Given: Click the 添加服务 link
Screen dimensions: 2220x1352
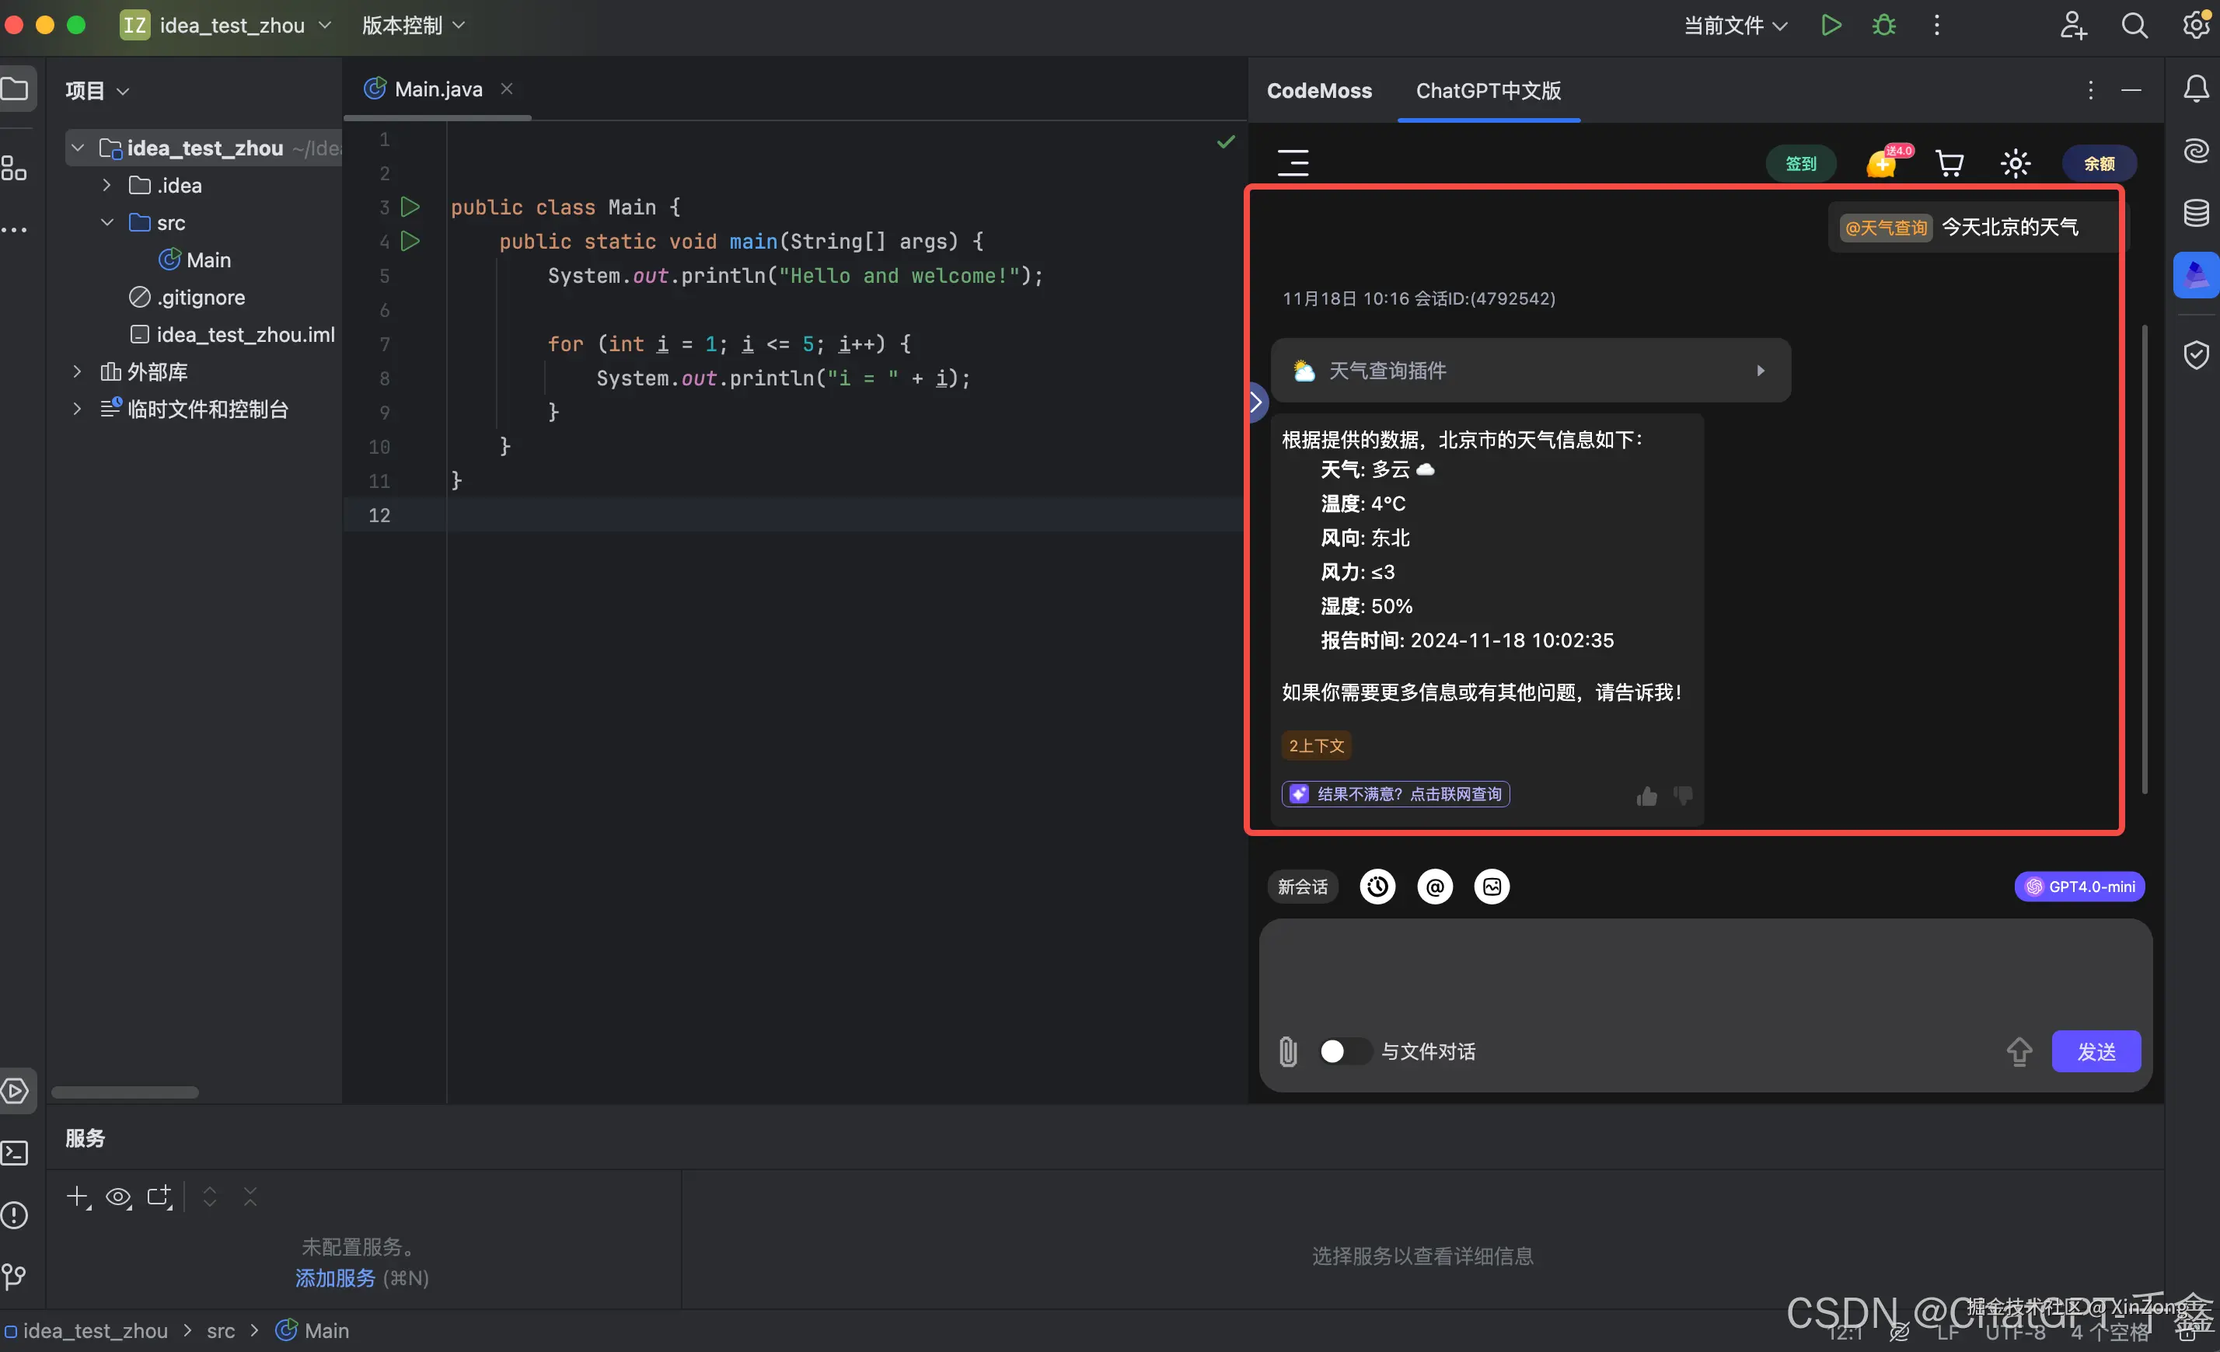Looking at the screenshot, I should pos(334,1278).
